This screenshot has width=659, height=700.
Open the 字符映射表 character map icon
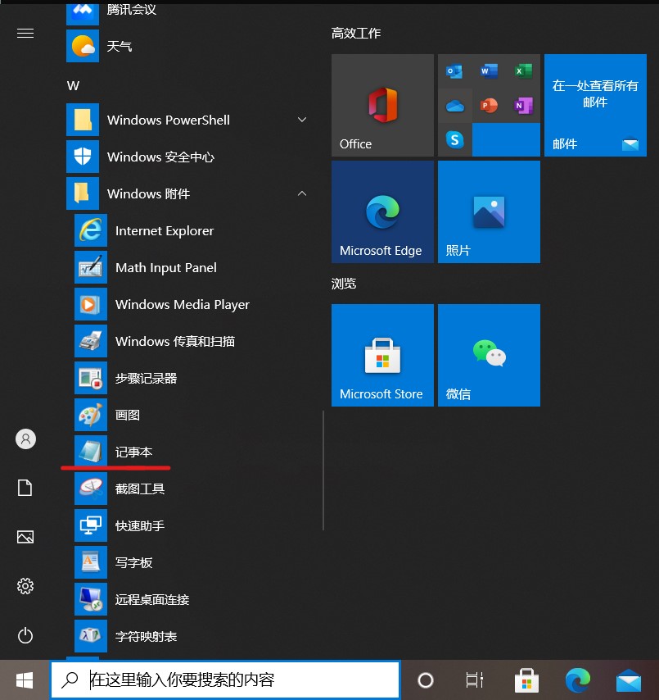(x=91, y=636)
